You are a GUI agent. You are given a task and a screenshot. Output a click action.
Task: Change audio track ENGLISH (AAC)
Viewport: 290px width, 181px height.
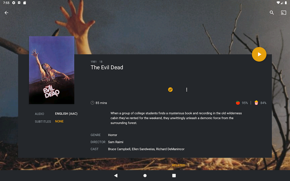pos(66,114)
